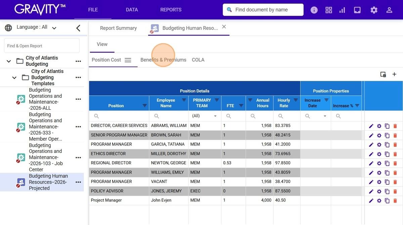Switch to Benefits & Premiums tab
Screen dimensions: 403x225
[x=163, y=60]
